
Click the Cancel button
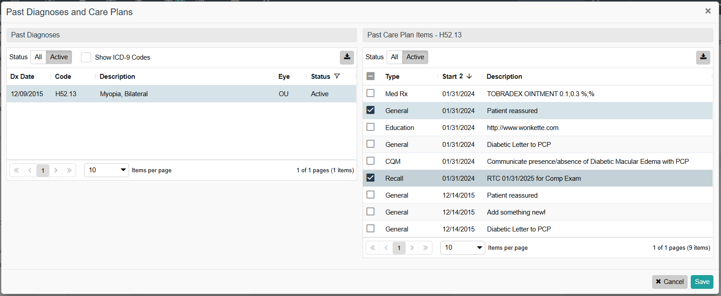pos(669,282)
